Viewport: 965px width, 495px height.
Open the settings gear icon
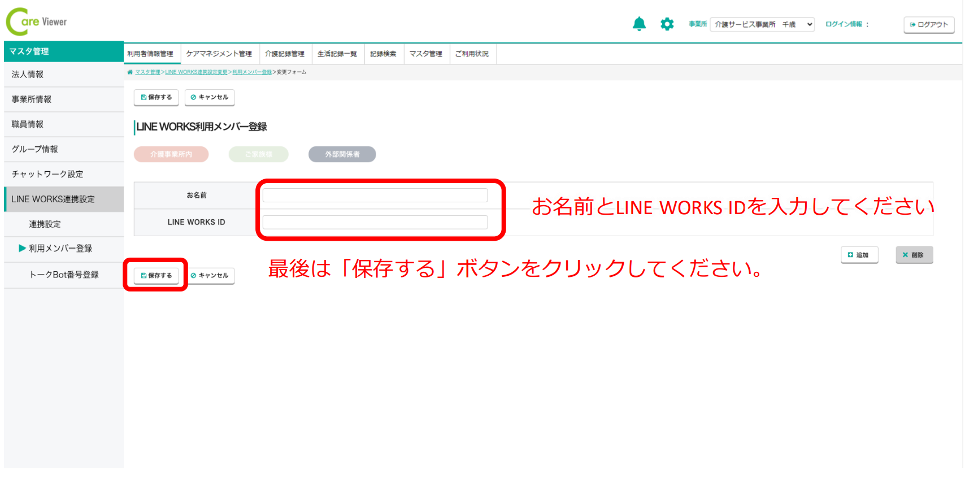point(667,24)
